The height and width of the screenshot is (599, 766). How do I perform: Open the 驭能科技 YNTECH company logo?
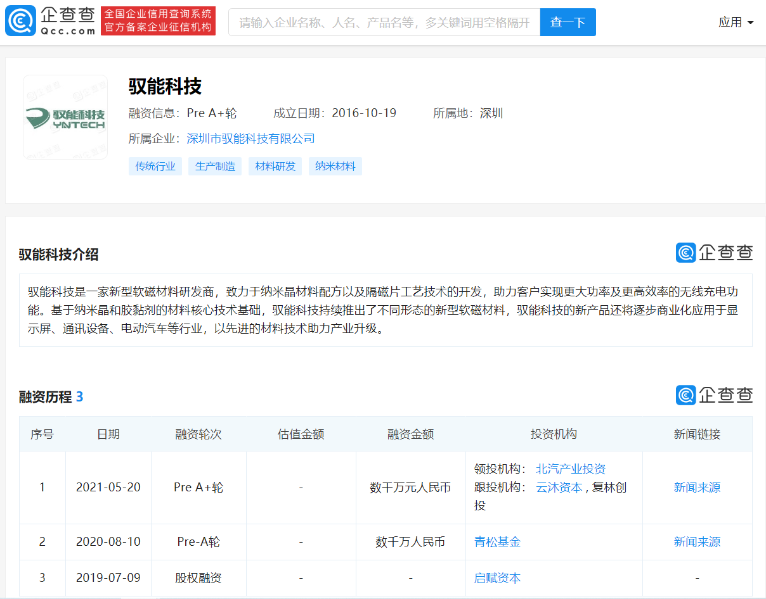[65, 117]
